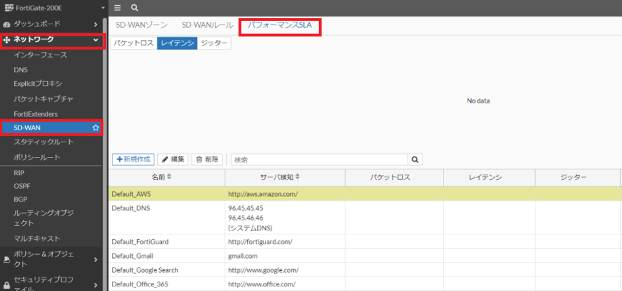The height and width of the screenshot is (291, 622).
Task: Toggle the hamburger menu icon
Action: (x=117, y=7)
